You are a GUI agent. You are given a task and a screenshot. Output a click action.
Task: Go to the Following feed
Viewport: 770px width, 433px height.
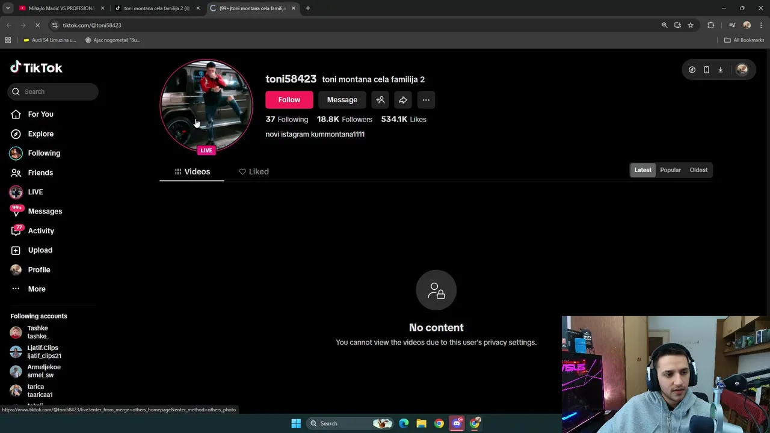(35, 153)
